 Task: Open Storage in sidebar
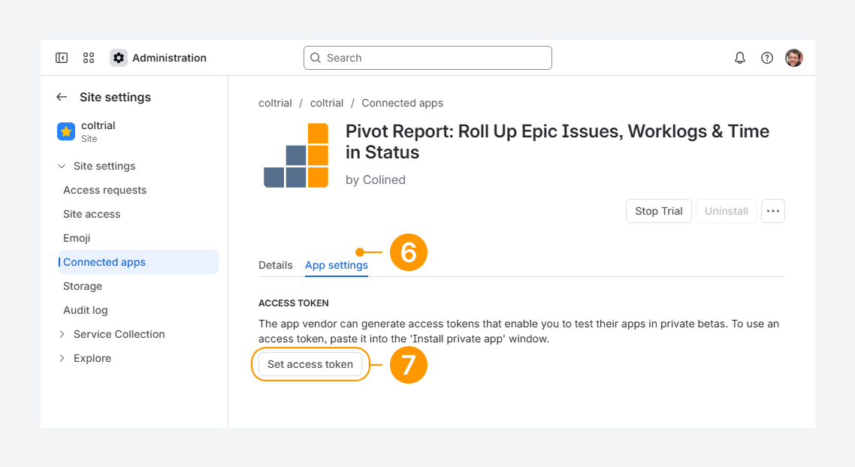83,286
